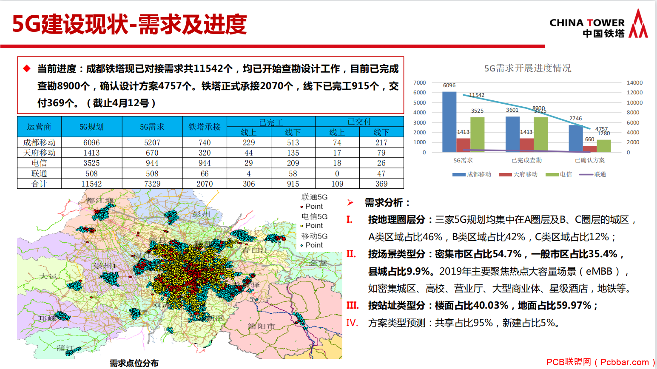The width and height of the screenshot is (657, 369).
Task: Select the yellow dot under 电信5G legend
Action: pos(301,226)
